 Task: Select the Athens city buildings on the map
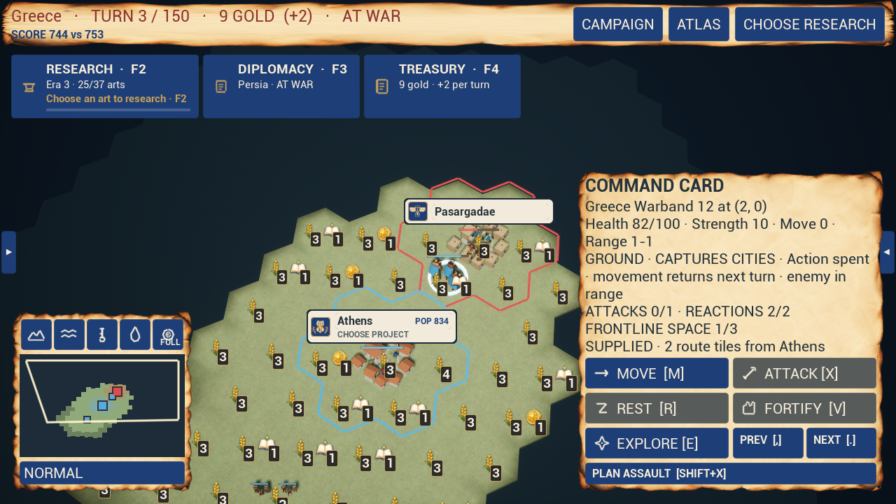pyautogui.click(x=382, y=365)
